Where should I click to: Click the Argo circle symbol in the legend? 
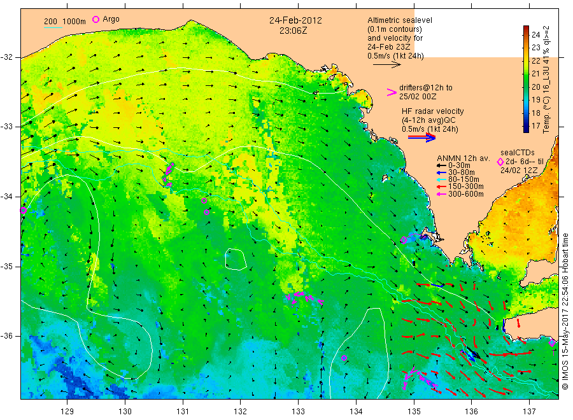pos(95,19)
